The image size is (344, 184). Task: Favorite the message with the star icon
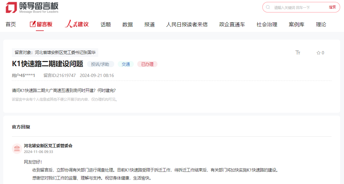318,53
